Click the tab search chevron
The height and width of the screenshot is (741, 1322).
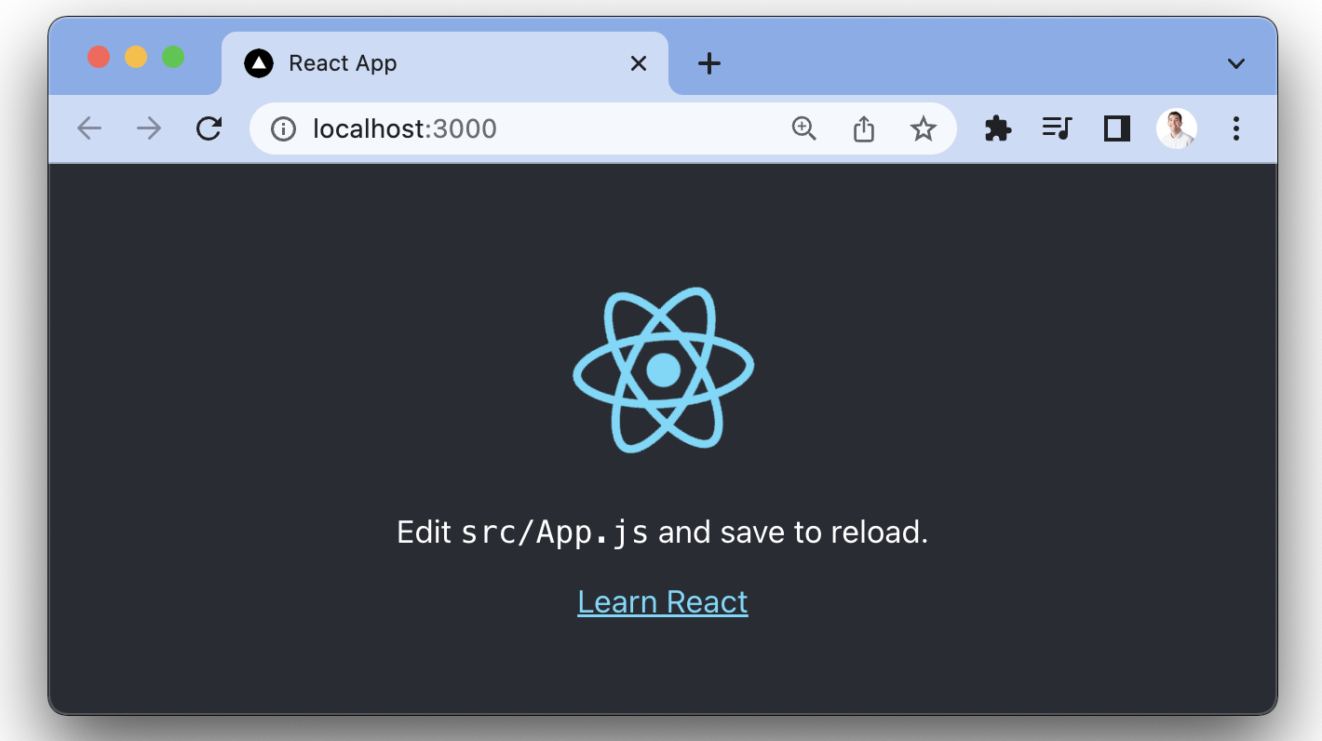point(1235,63)
